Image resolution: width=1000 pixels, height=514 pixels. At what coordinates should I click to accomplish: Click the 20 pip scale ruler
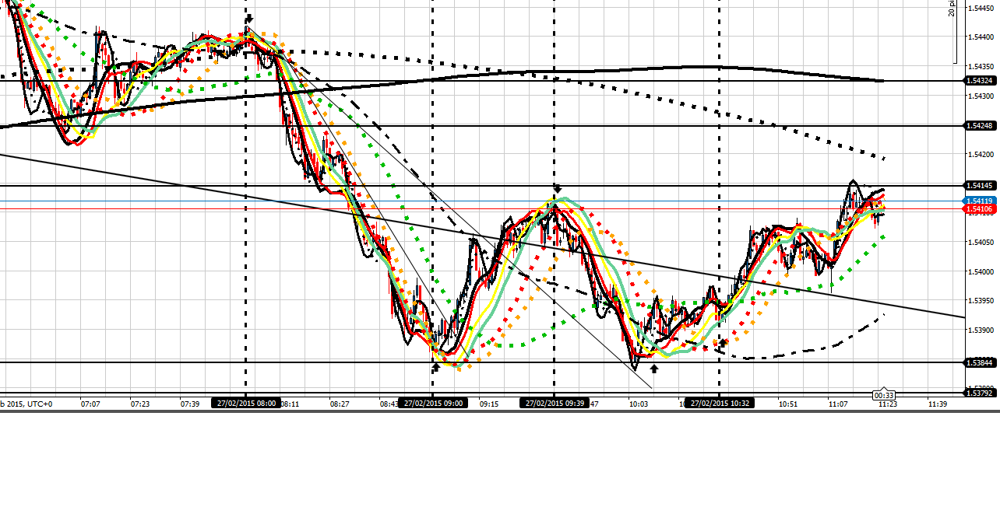[x=953, y=31]
